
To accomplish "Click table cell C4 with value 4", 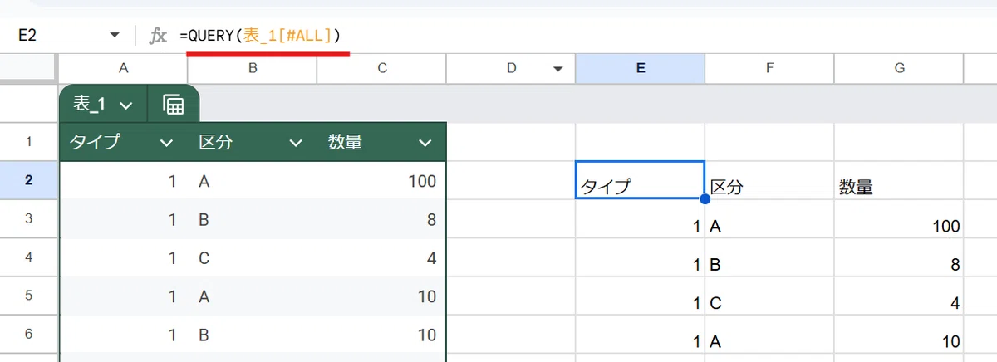I will point(382,257).
